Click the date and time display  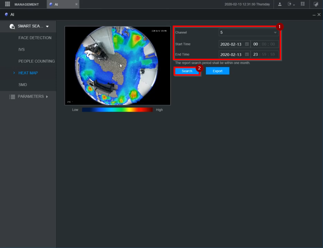coord(247,4)
